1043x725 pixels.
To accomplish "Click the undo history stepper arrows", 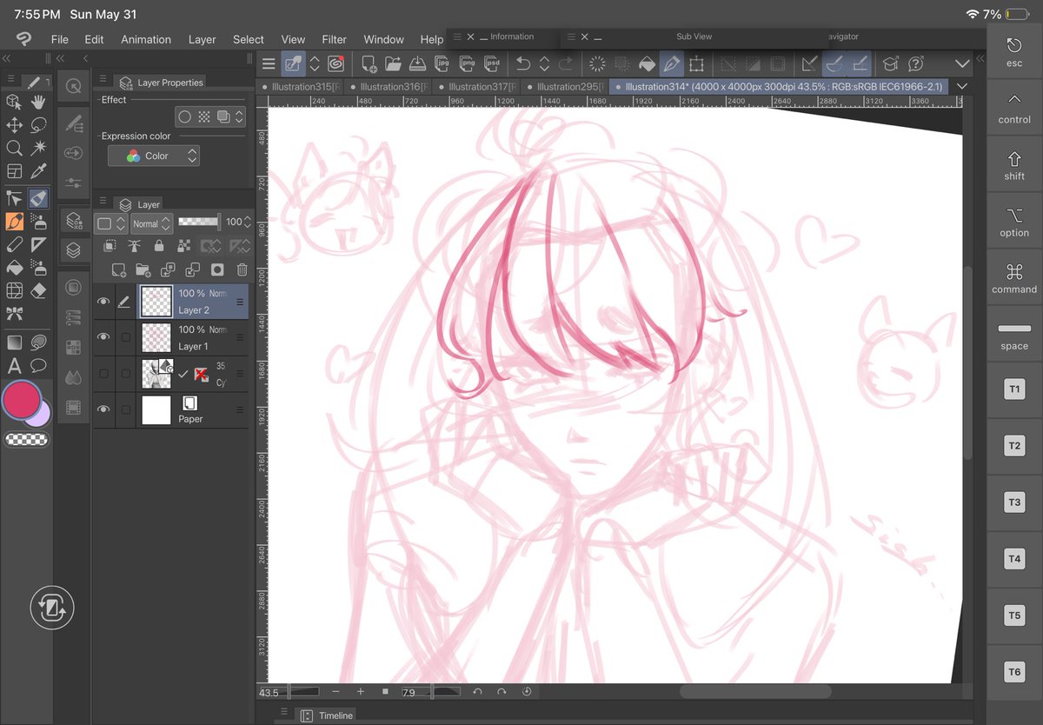I will (544, 63).
